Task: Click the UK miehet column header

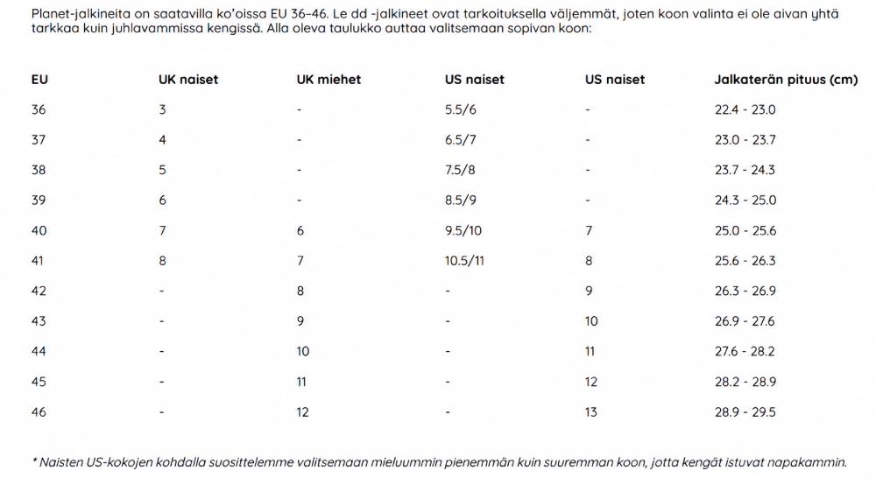Action: click(328, 80)
